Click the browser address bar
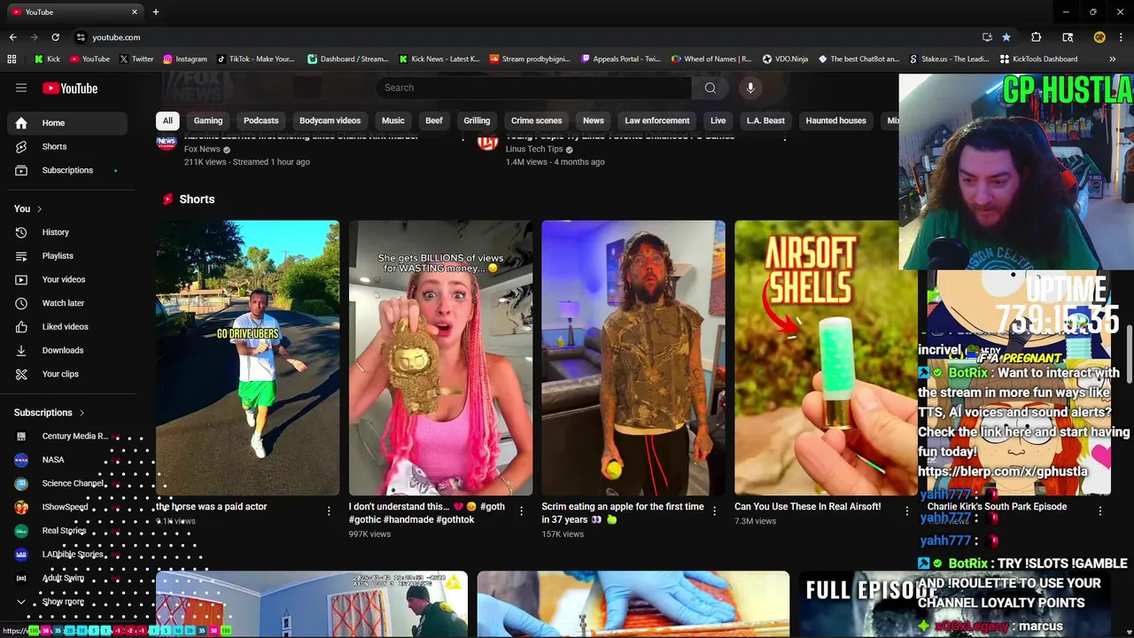The width and height of the screenshot is (1134, 638). tap(523, 37)
